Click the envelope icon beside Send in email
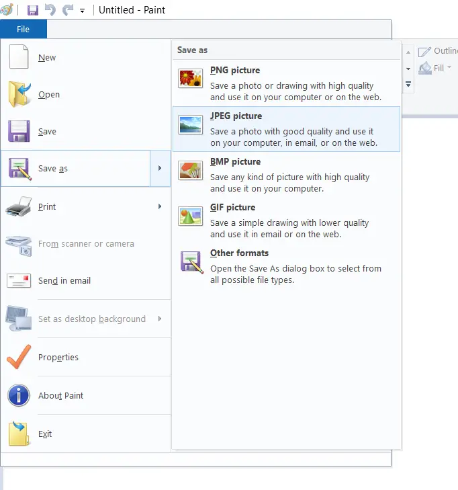 click(x=19, y=281)
